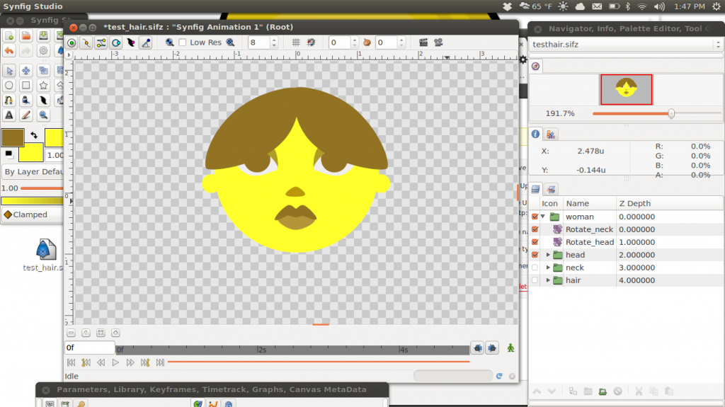Switch to the Palette Editor tab
Viewport: 725px width, 407px height.
(x=551, y=134)
